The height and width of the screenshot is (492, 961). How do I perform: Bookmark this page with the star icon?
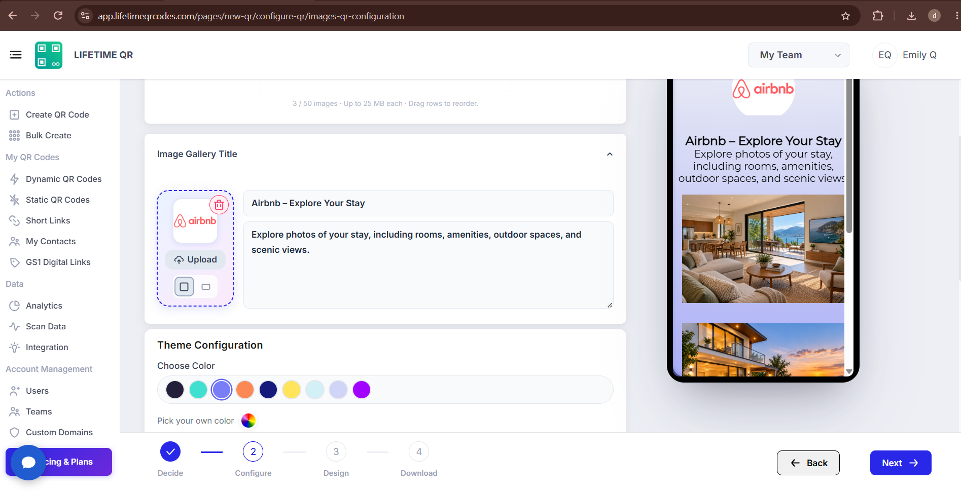click(x=845, y=16)
